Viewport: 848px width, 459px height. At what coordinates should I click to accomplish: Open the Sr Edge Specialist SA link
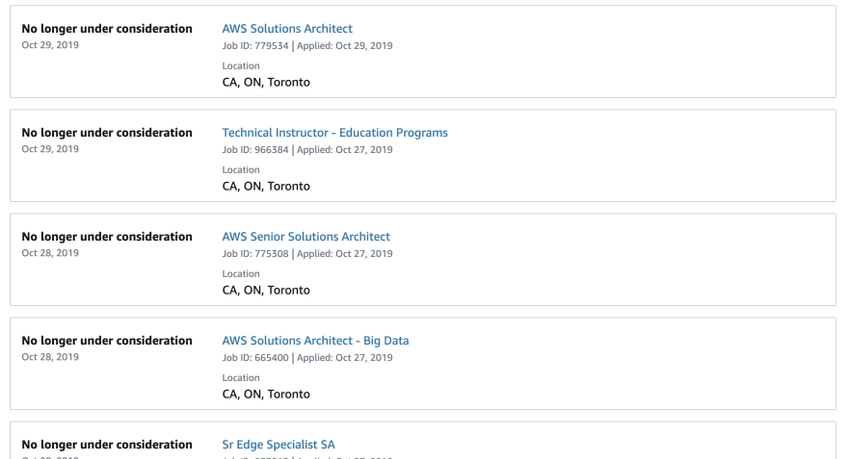tap(278, 445)
